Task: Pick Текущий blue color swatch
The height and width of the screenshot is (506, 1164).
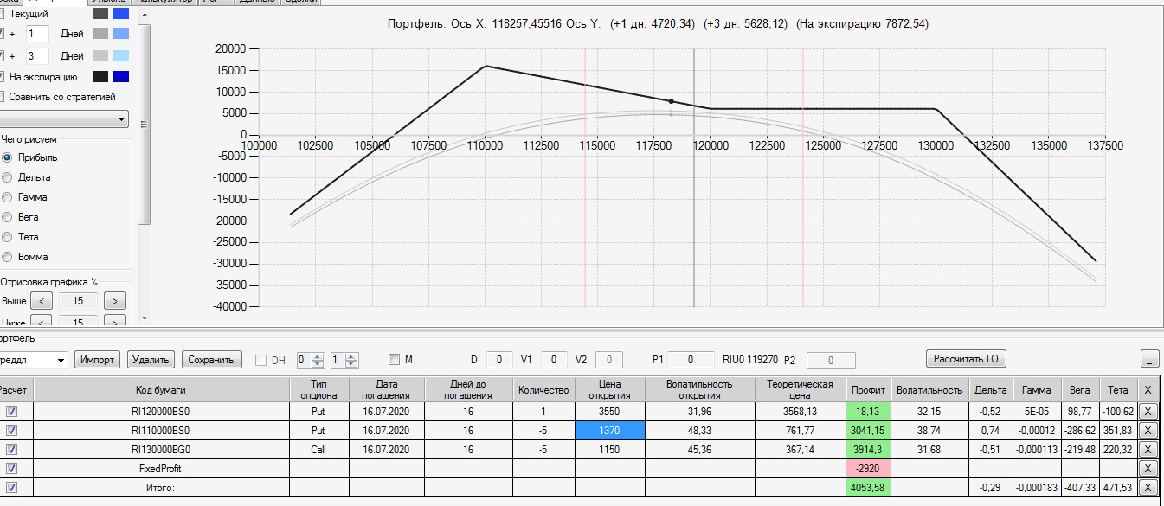Action: [121, 14]
